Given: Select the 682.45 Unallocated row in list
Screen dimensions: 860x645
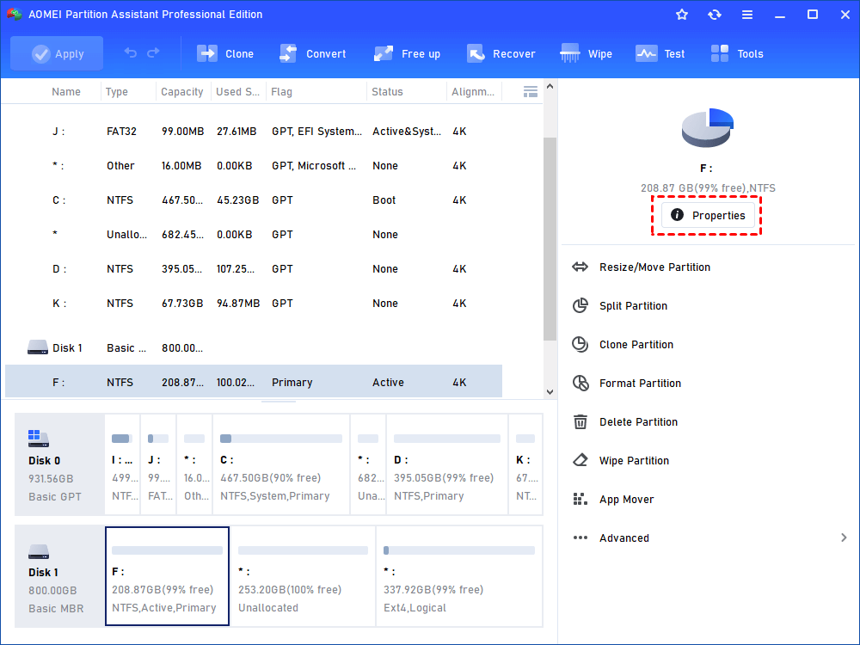Looking at the screenshot, I should (254, 234).
